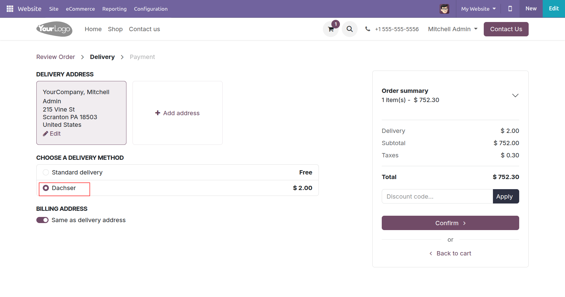This screenshot has width=565, height=297.
Task: Select Standard delivery radio button
Action: (x=46, y=172)
